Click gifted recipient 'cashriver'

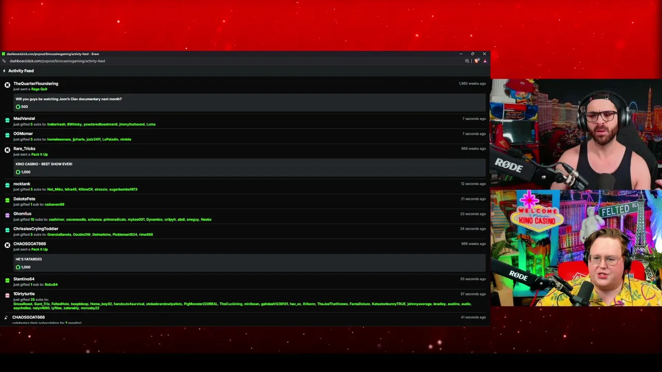[56, 220]
